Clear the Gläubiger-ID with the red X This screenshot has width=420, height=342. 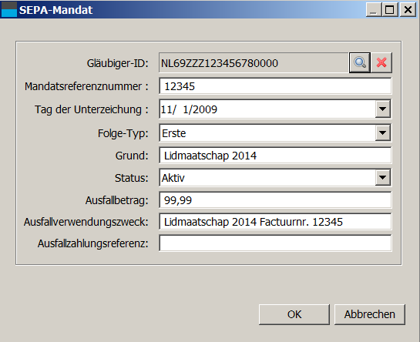click(x=381, y=62)
